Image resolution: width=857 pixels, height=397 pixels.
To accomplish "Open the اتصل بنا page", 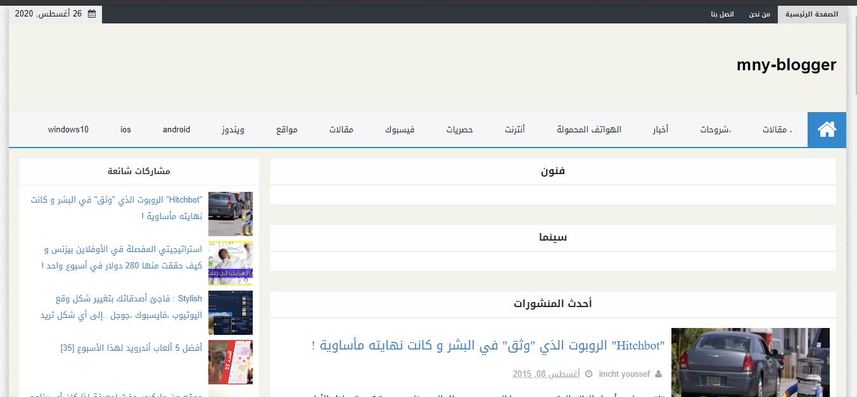I will pyautogui.click(x=722, y=14).
